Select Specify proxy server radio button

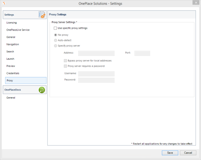point(55,46)
